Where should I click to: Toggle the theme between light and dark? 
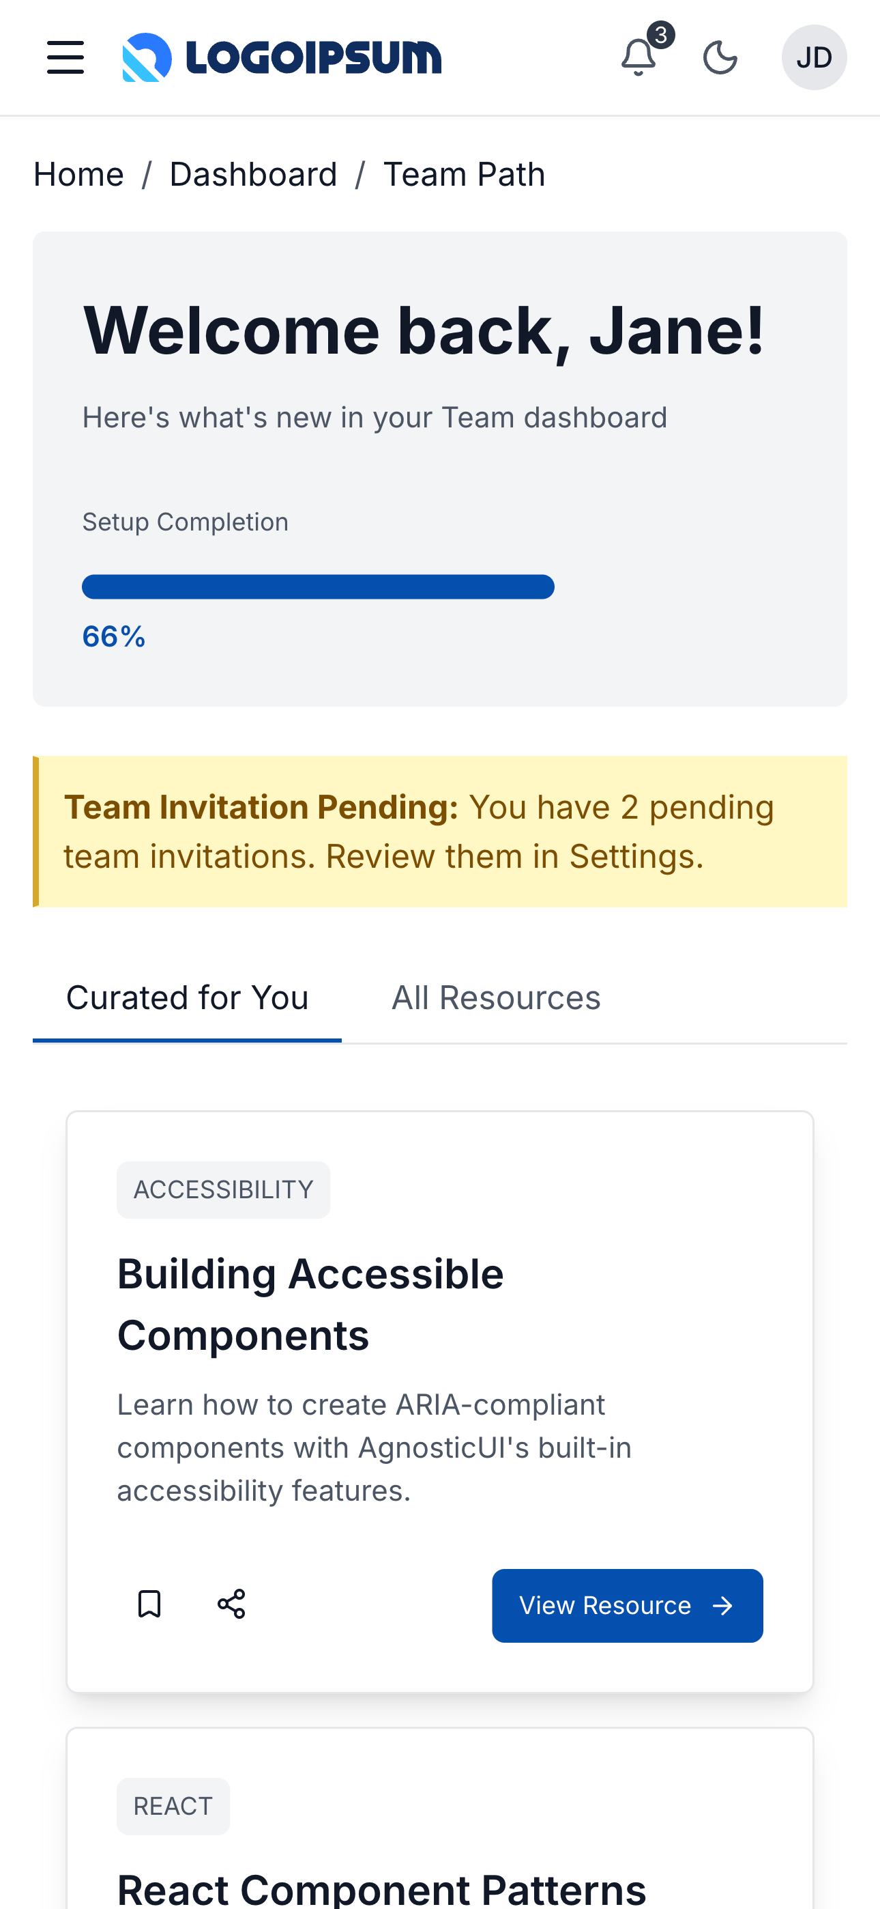pyautogui.click(x=719, y=57)
